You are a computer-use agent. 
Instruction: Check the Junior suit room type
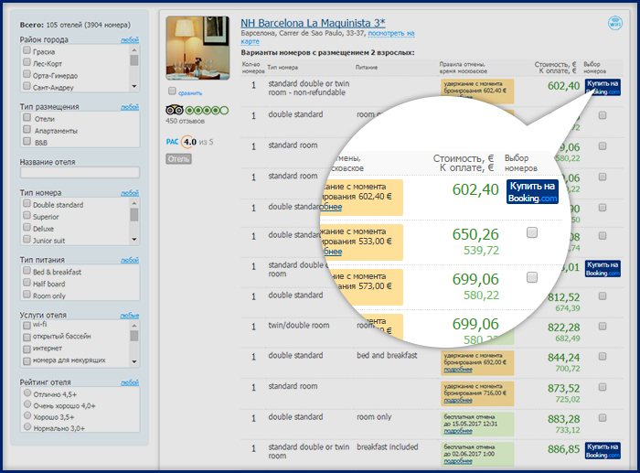pos(27,239)
